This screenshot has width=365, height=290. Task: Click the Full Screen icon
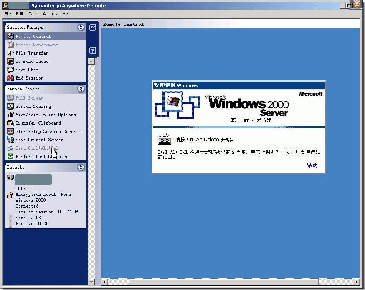[10, 98]
